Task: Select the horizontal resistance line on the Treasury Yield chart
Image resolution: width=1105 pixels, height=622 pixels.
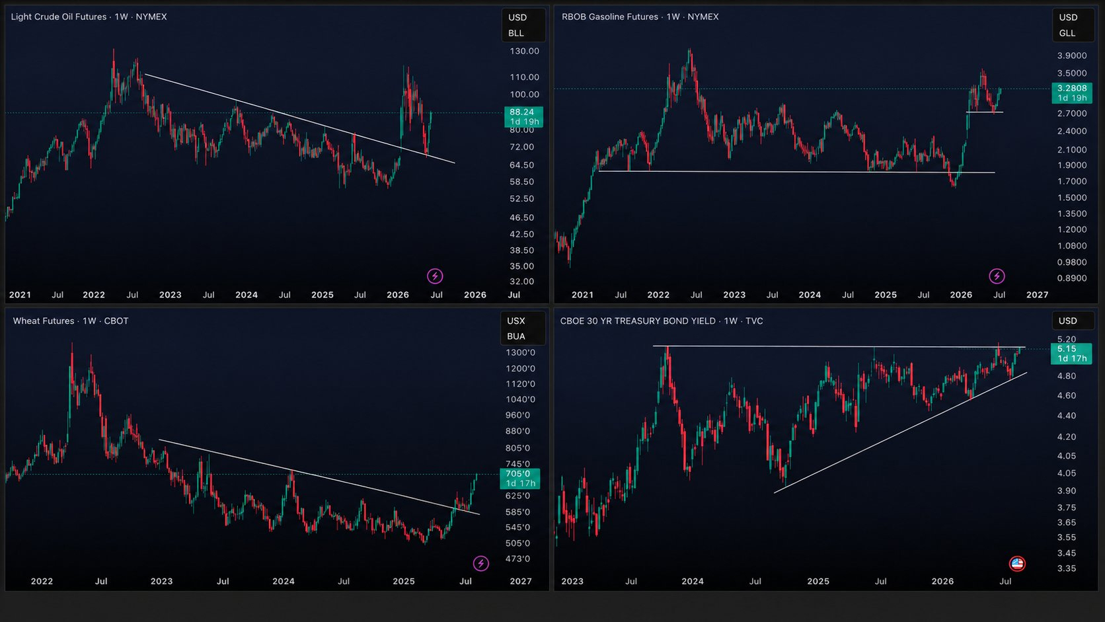Action: [839, 346]
